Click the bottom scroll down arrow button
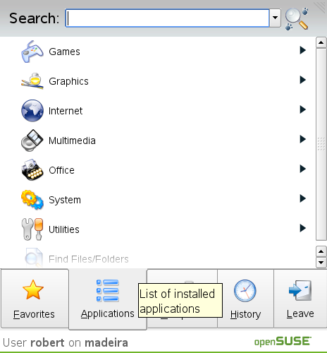This screenshot has height=353, width=327. 321,262
